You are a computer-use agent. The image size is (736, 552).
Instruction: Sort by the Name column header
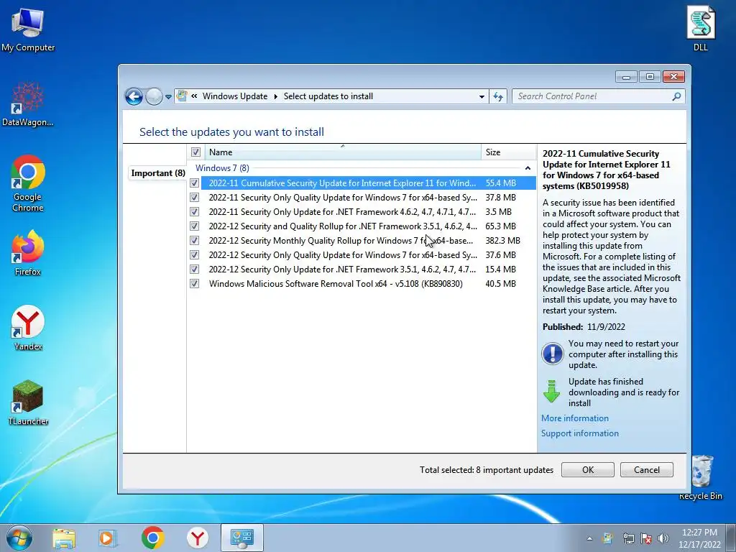pyautogui.click(x=343, y=152)
